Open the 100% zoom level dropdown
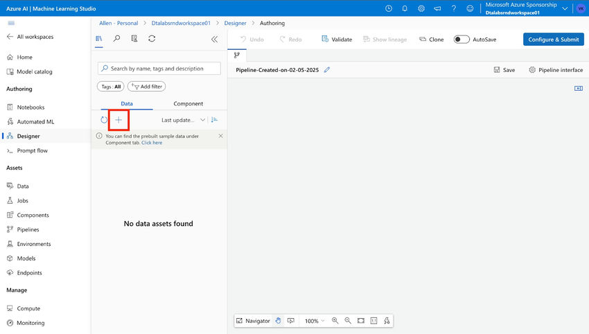Image resolution: width=589 pixels, height=334 pixels. click(315, 321)
